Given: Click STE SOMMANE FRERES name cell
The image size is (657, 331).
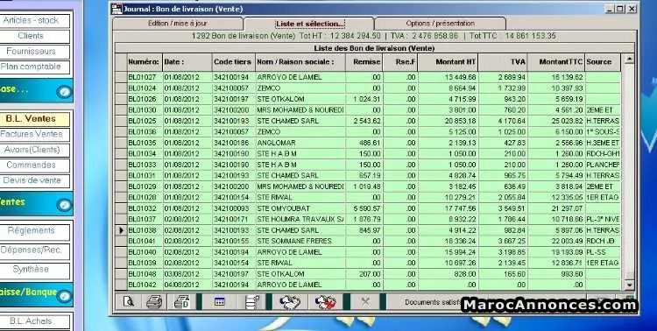Looking at the screenshot, I should tap(300, 242).
